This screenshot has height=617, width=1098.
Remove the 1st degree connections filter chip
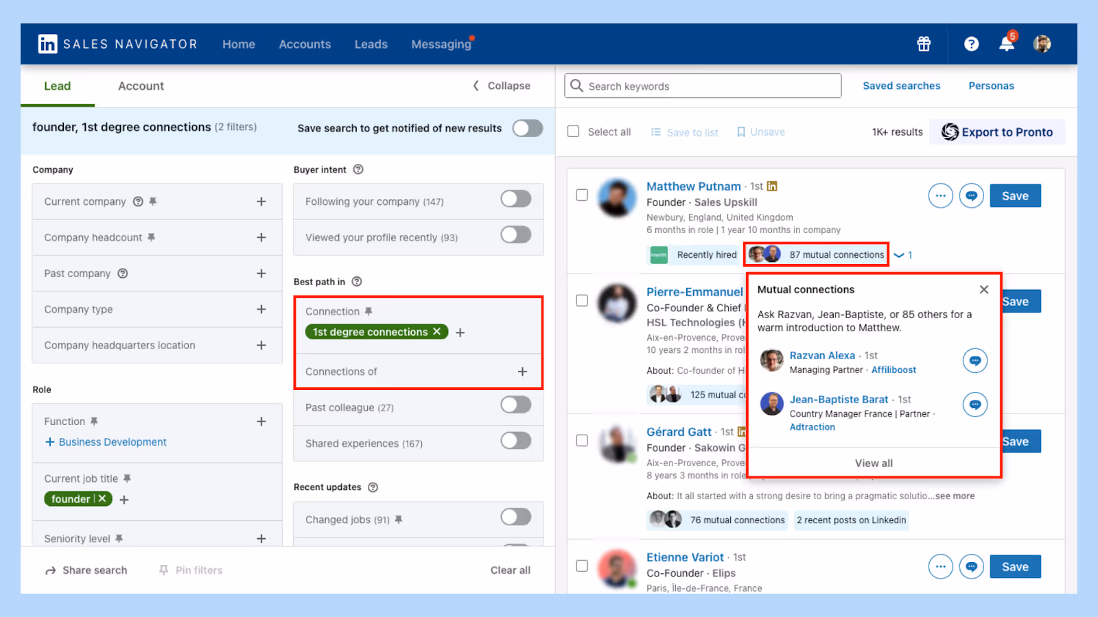tap(436, 332)
